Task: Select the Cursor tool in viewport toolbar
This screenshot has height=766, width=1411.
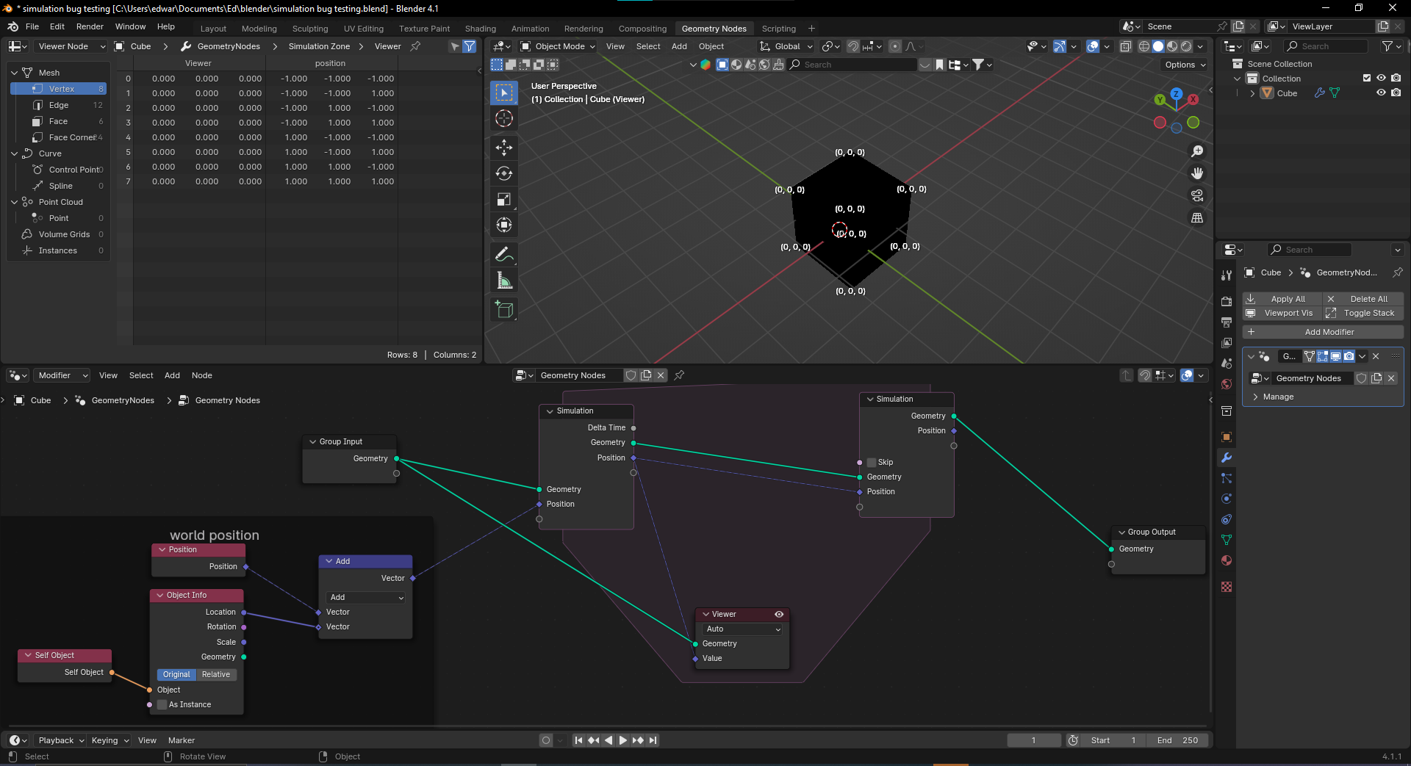Action: click(x=503, y=118)
